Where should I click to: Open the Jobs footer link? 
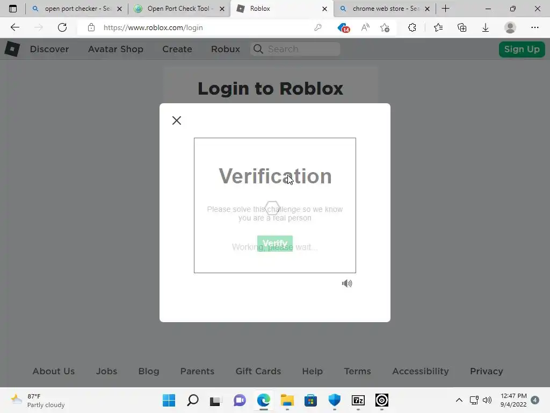(x=107, y=371)
